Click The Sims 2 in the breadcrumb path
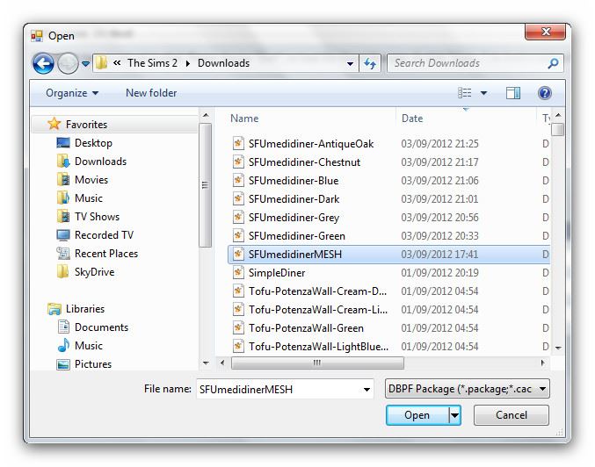Image resolution: width=595 pixels, height=467 pixels. click(x=152, y=63)
